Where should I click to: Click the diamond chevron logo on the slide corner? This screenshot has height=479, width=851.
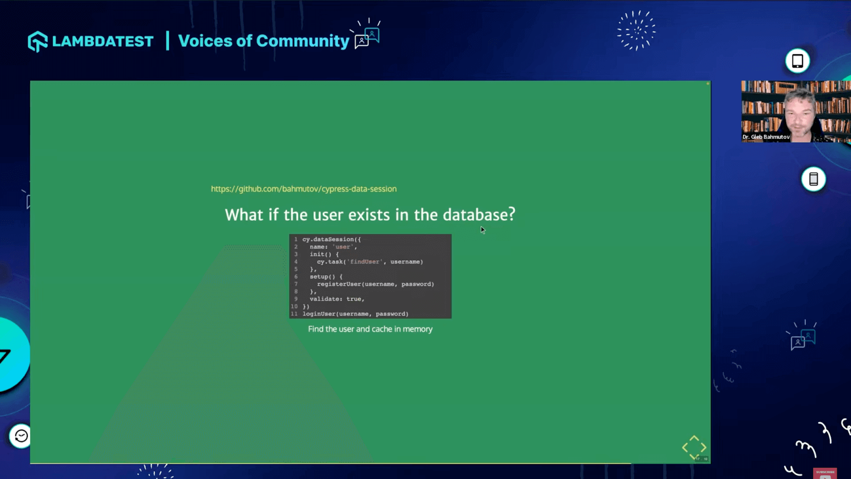(695, 447)
